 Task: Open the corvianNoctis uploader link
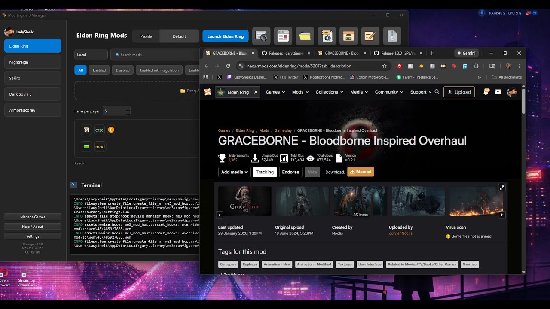(x=400, y=233)
